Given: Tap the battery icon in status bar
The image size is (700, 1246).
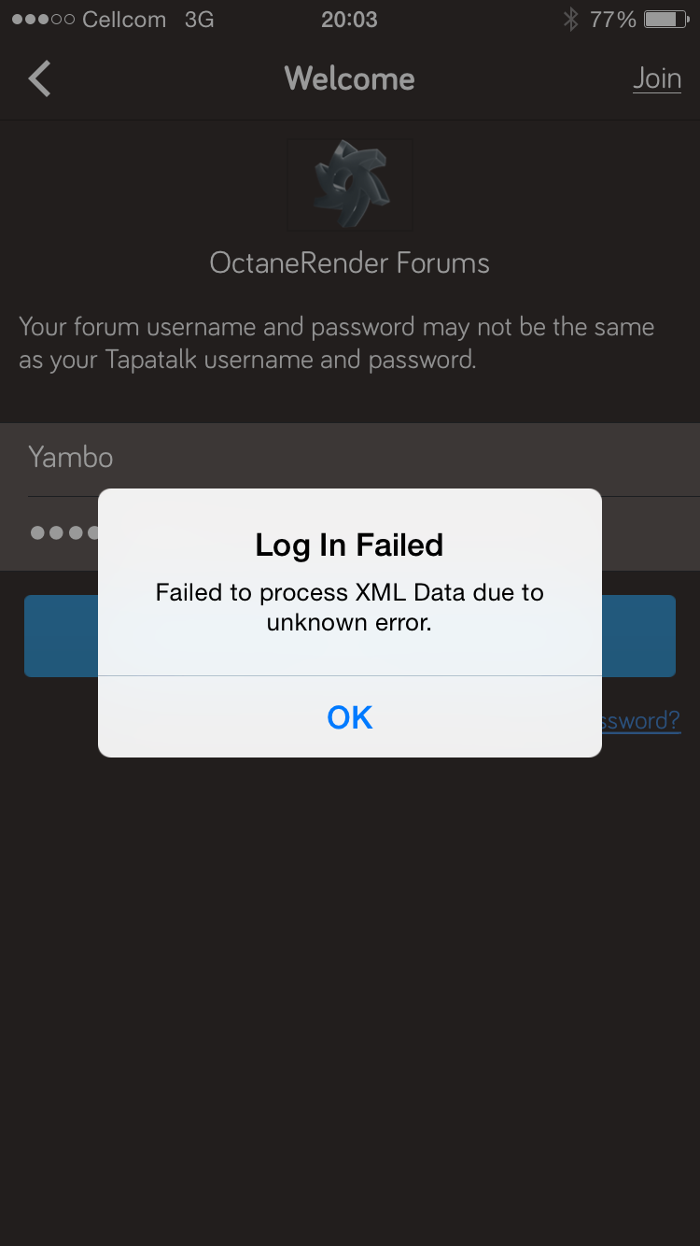Looking at the screenshot, I should coord(665,20).
